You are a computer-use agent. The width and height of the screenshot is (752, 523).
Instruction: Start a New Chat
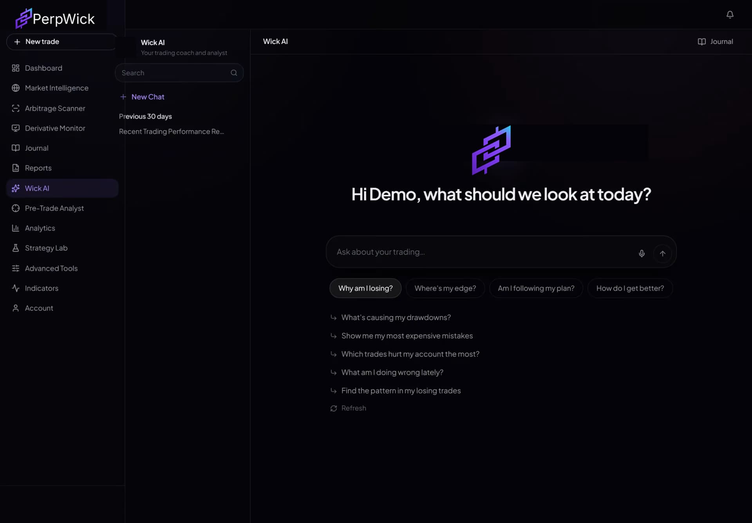coord(143,97)
